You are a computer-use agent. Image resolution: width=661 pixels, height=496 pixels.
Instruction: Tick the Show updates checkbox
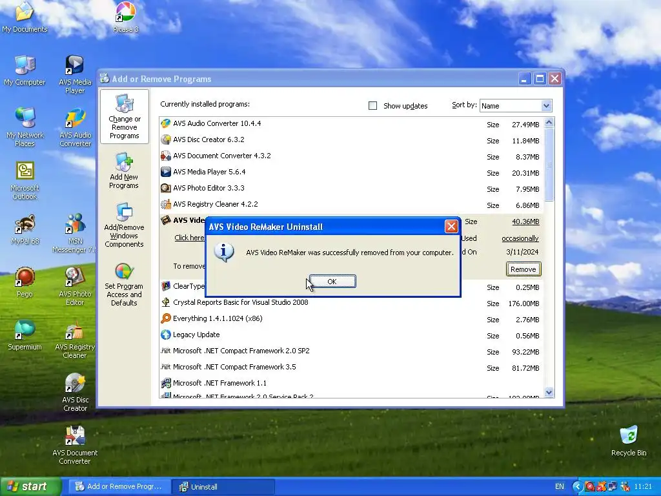coord(372,105)
